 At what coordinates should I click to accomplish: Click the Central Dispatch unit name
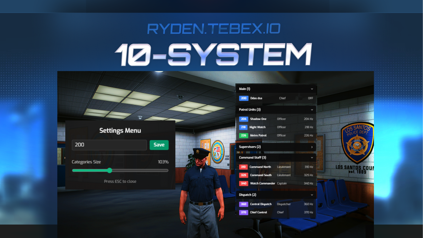[261, 204]
